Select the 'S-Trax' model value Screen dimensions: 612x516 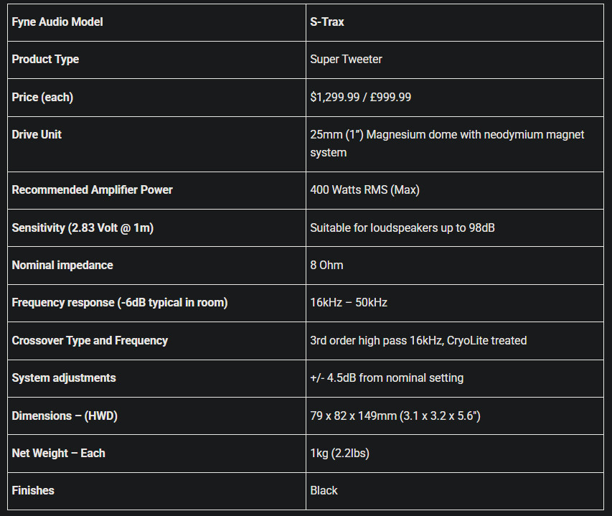point(327,22)
